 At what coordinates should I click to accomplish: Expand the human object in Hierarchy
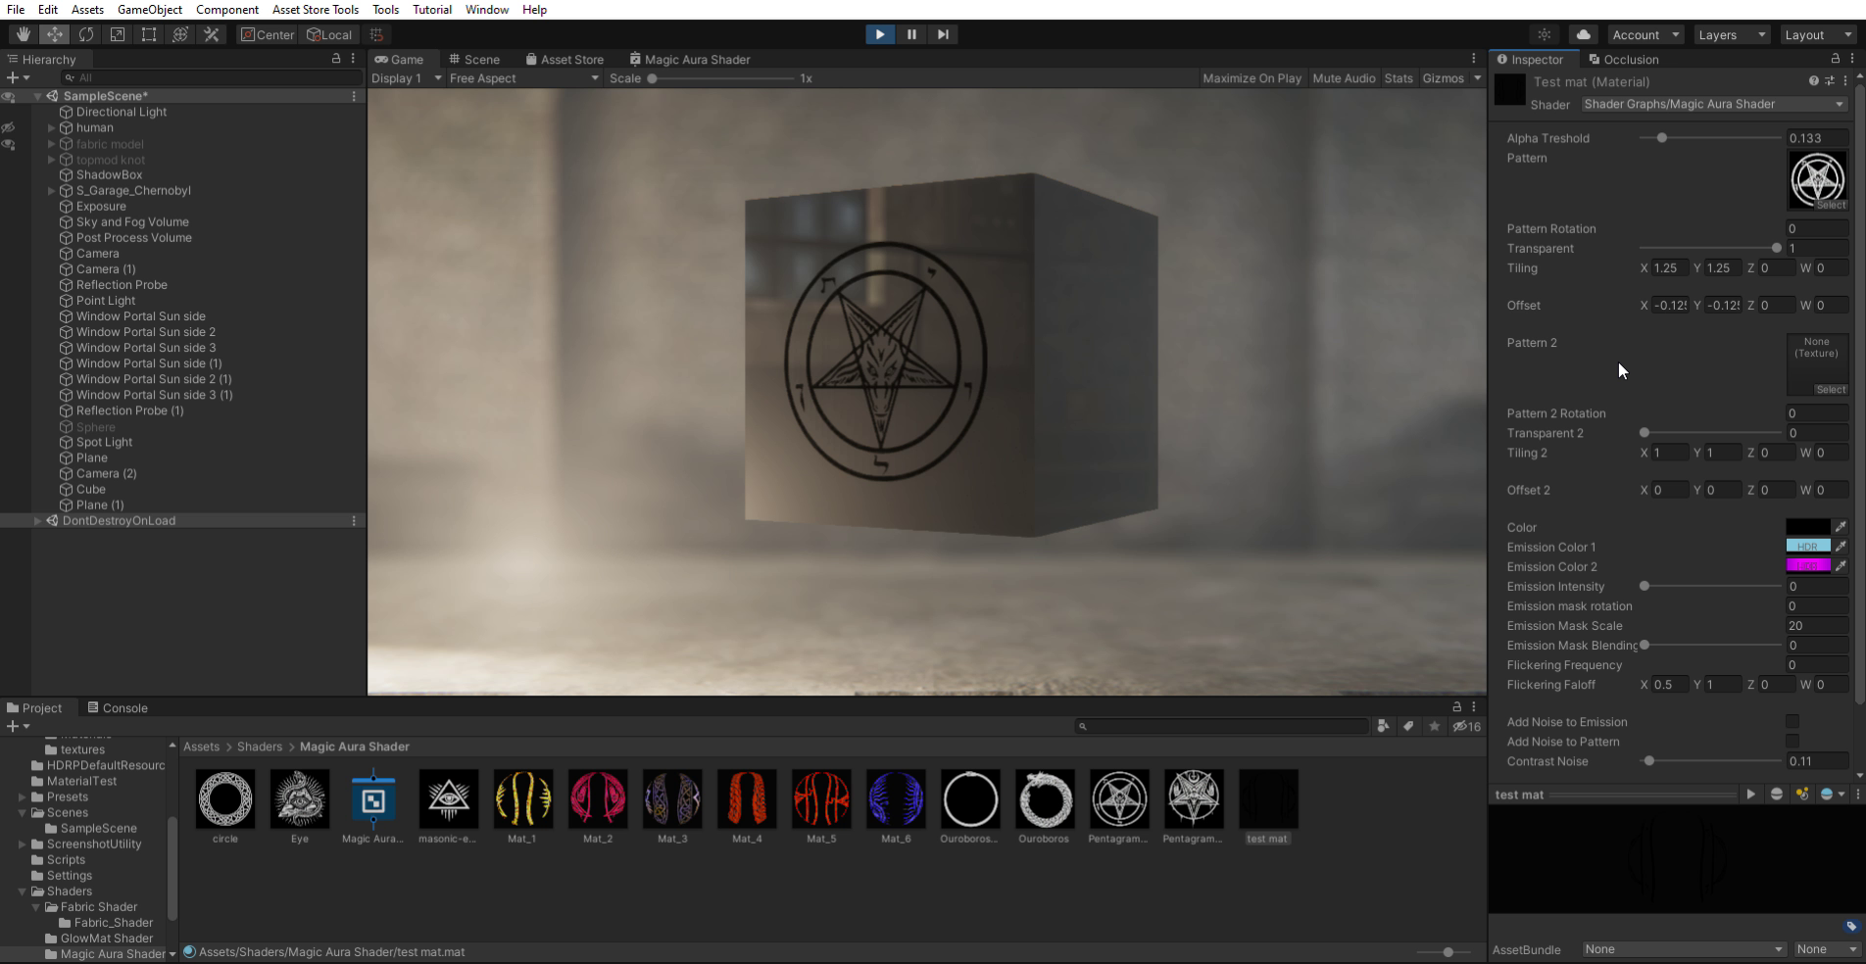coord(52,127)
